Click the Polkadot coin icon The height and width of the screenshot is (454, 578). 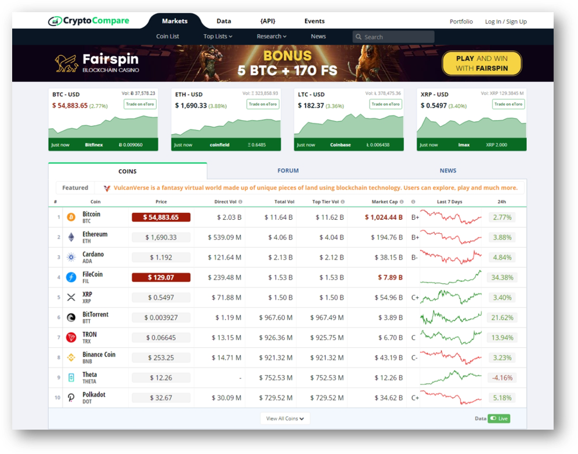pos(71,398)
